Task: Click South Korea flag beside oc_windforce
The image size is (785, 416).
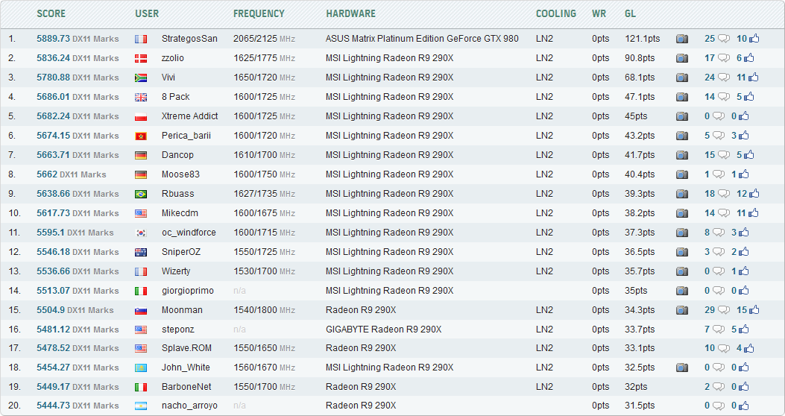Action: tap(141, 233)
